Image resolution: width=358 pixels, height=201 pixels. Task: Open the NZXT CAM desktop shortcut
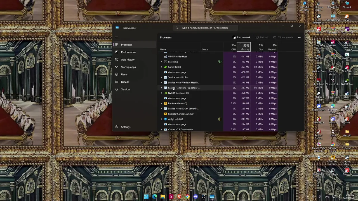click(347, 31)
